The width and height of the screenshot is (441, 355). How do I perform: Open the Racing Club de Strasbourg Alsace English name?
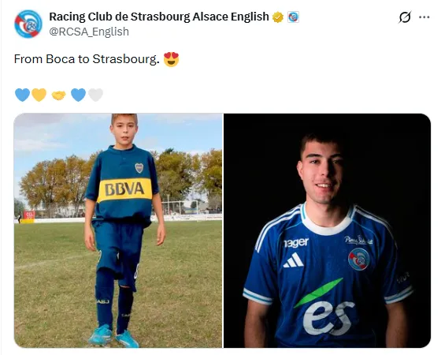159,17
